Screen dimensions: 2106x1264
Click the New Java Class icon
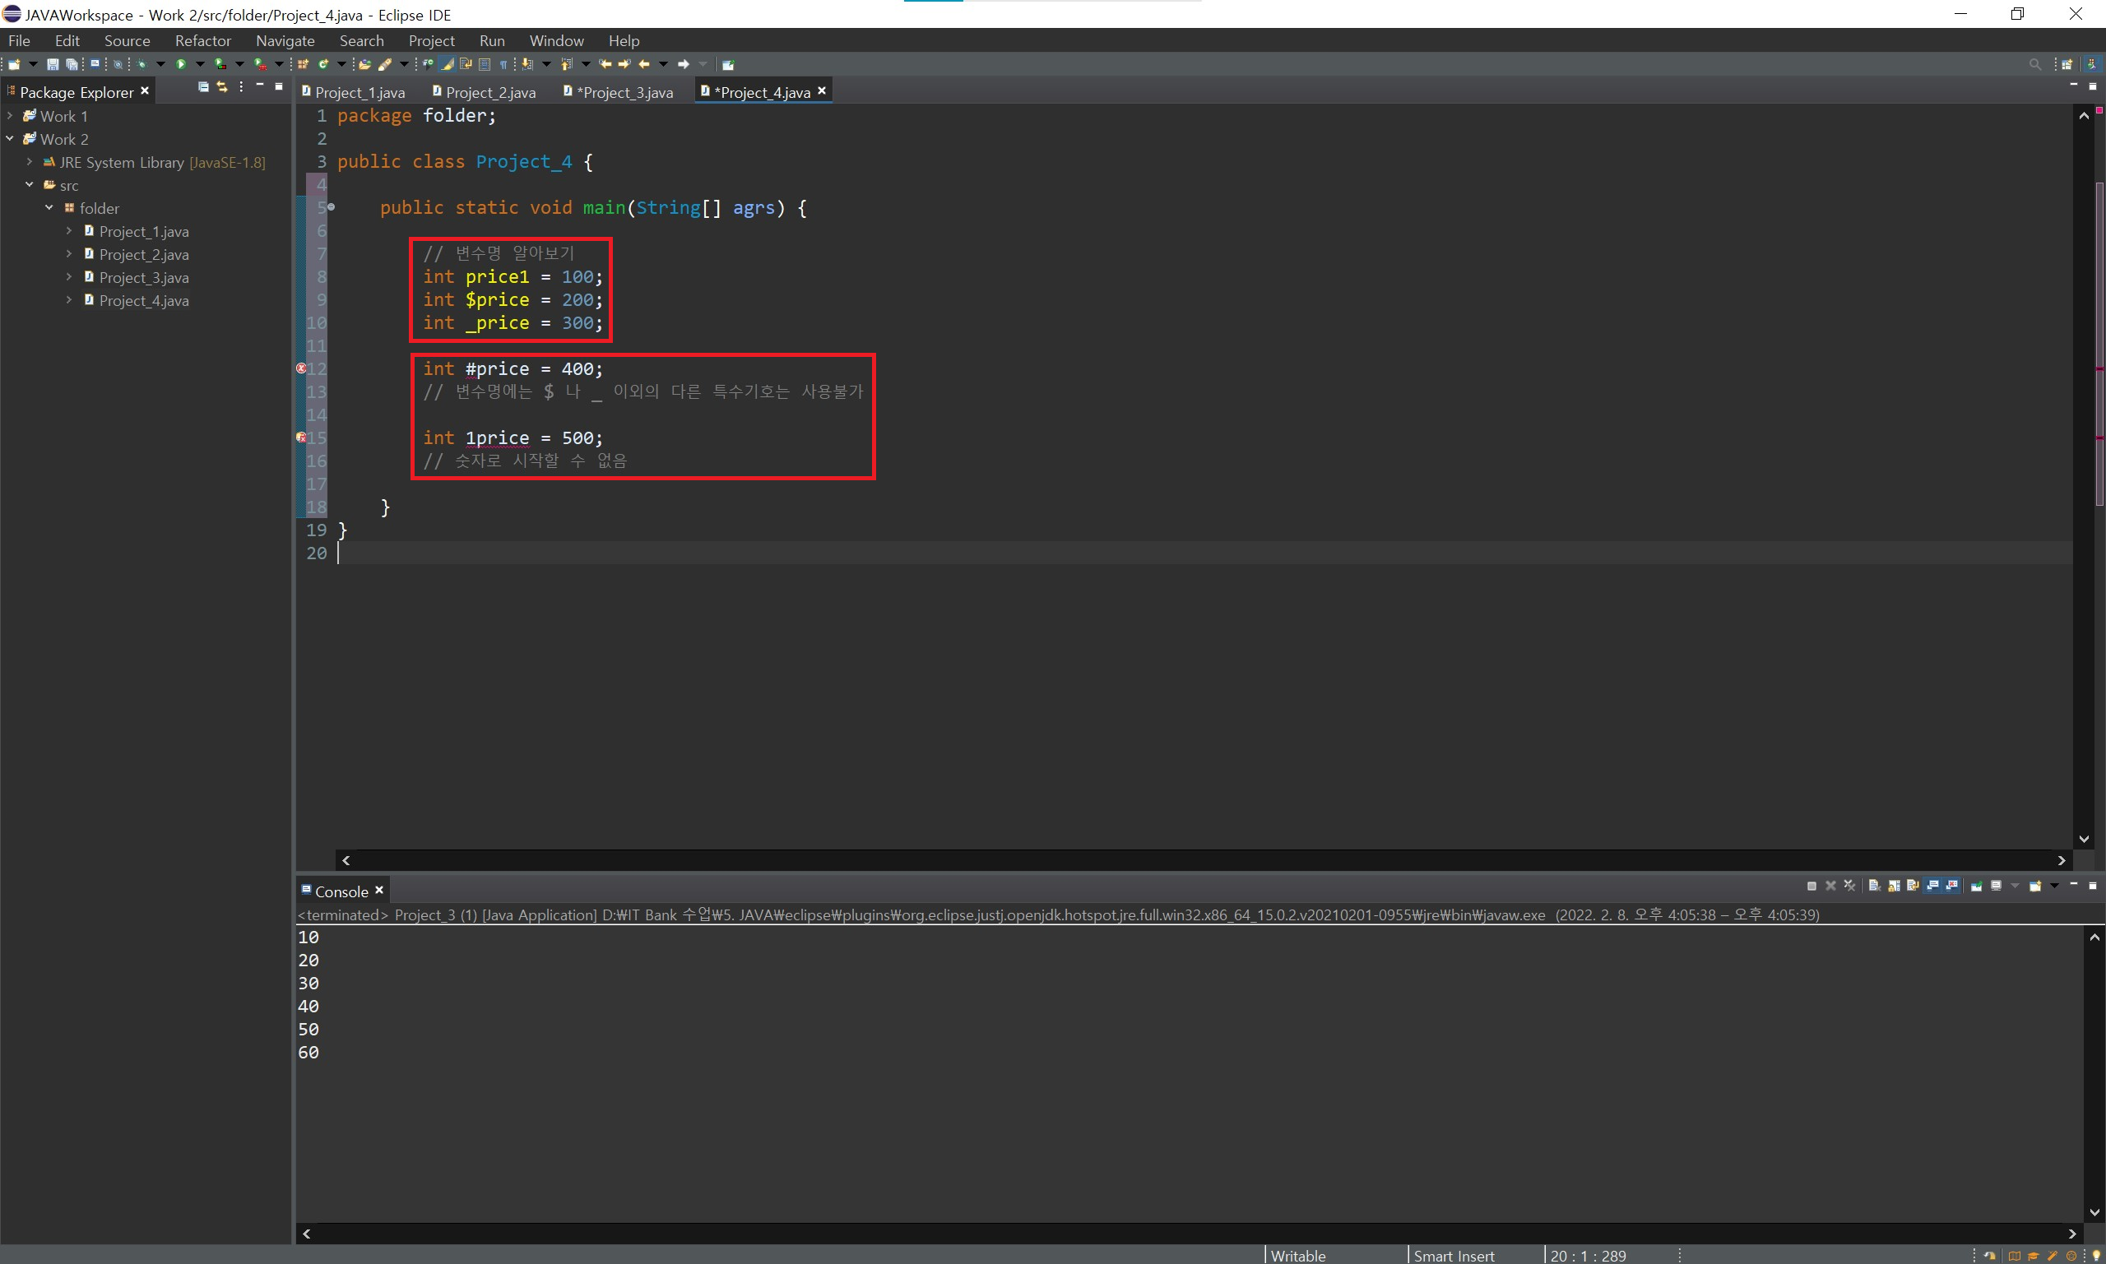(x=324, y=64)
